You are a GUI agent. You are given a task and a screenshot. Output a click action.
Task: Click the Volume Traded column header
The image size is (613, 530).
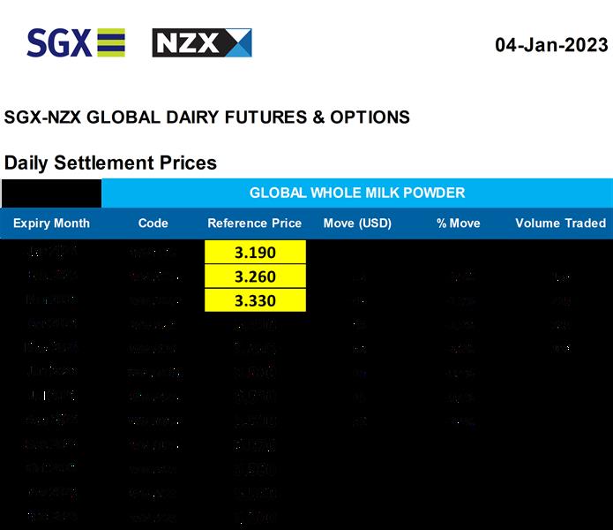point(560,223)
